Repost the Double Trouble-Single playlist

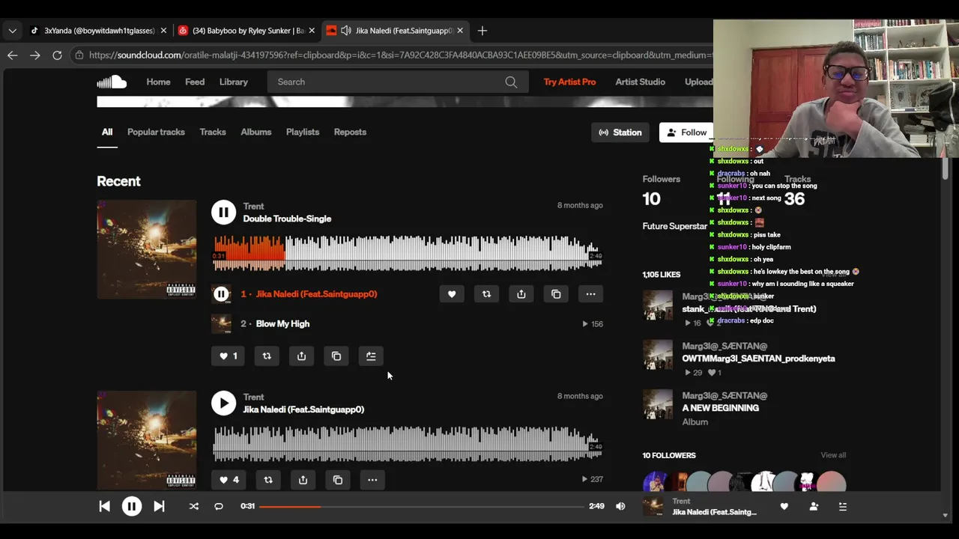tap(267, 356)
